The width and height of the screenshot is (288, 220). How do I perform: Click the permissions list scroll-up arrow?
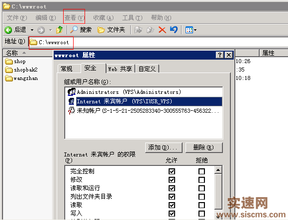click(218, 170)
